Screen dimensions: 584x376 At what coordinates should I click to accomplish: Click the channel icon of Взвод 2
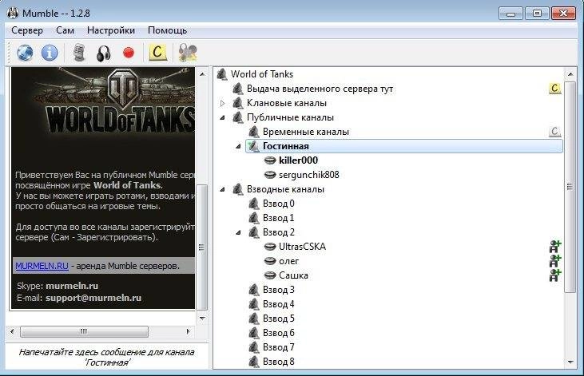coord(253,232)
